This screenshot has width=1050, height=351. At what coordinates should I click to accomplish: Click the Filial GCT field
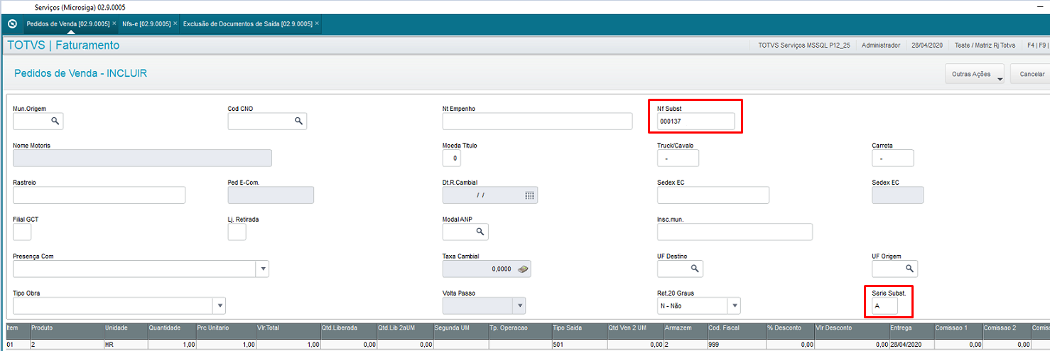[x=22, y=232]
